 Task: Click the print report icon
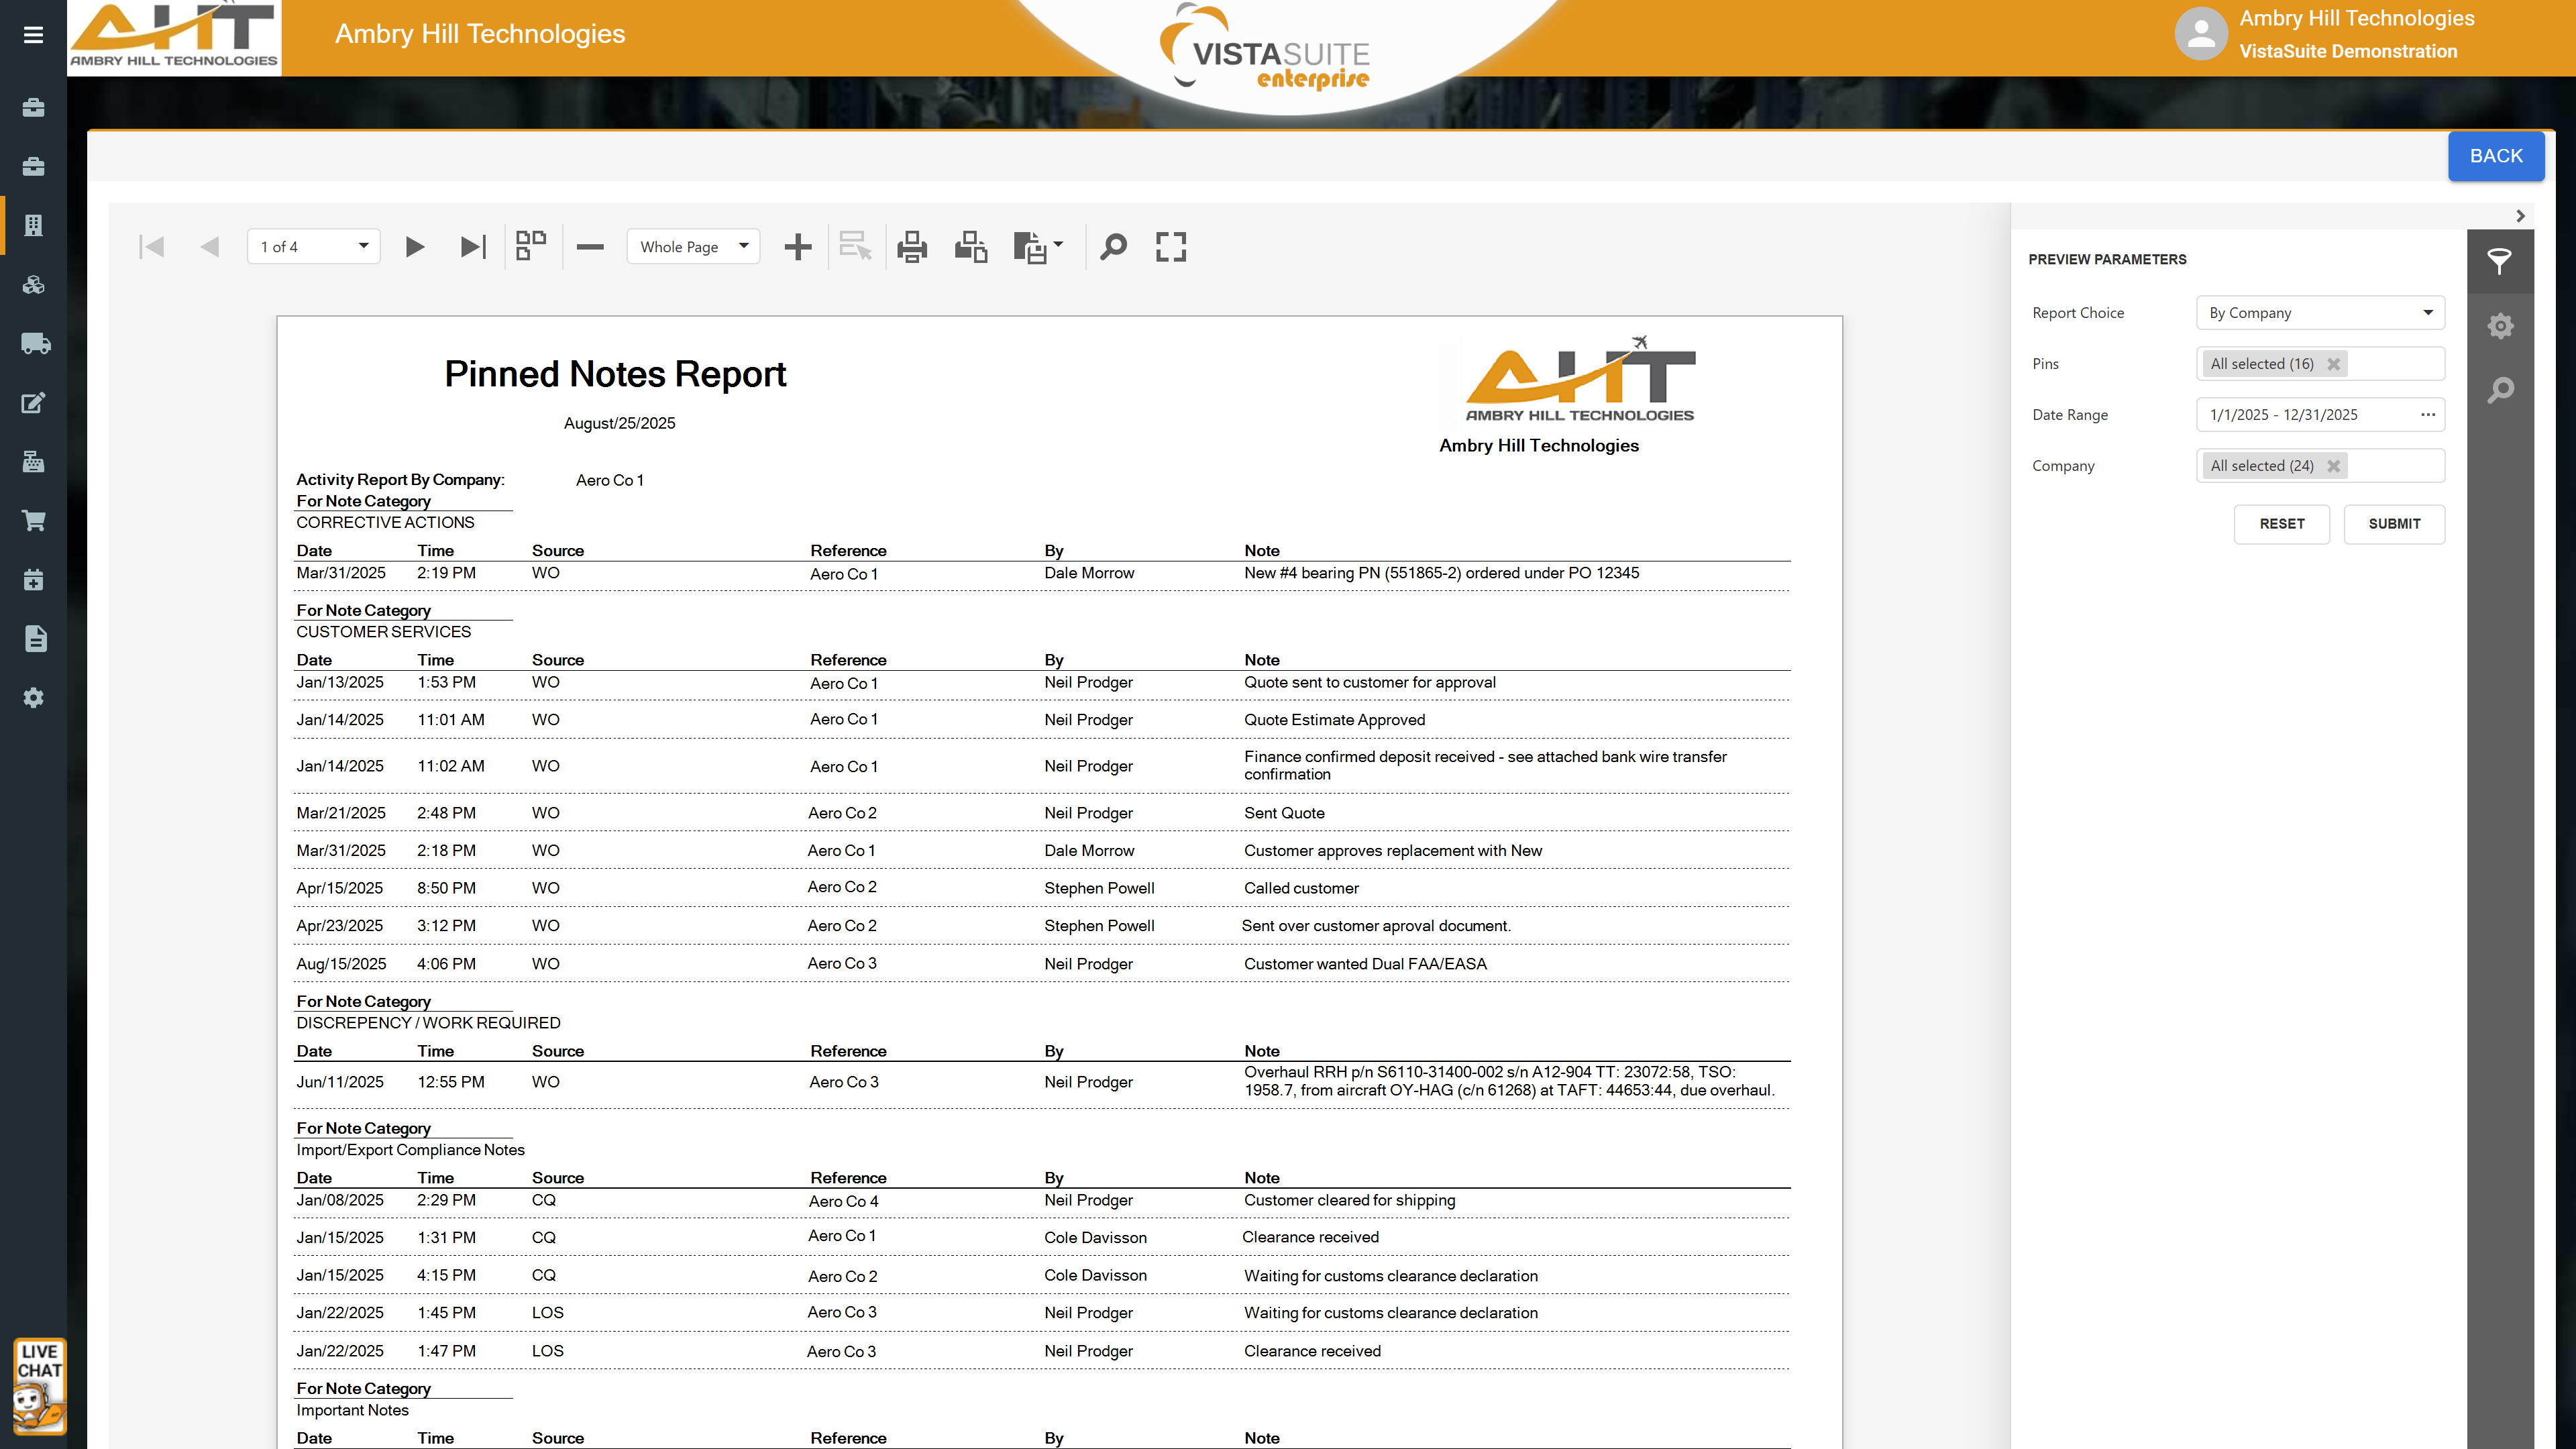[911, 247]
